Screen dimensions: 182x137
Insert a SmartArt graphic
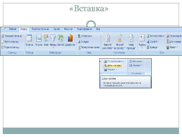[x=61, y=40]
